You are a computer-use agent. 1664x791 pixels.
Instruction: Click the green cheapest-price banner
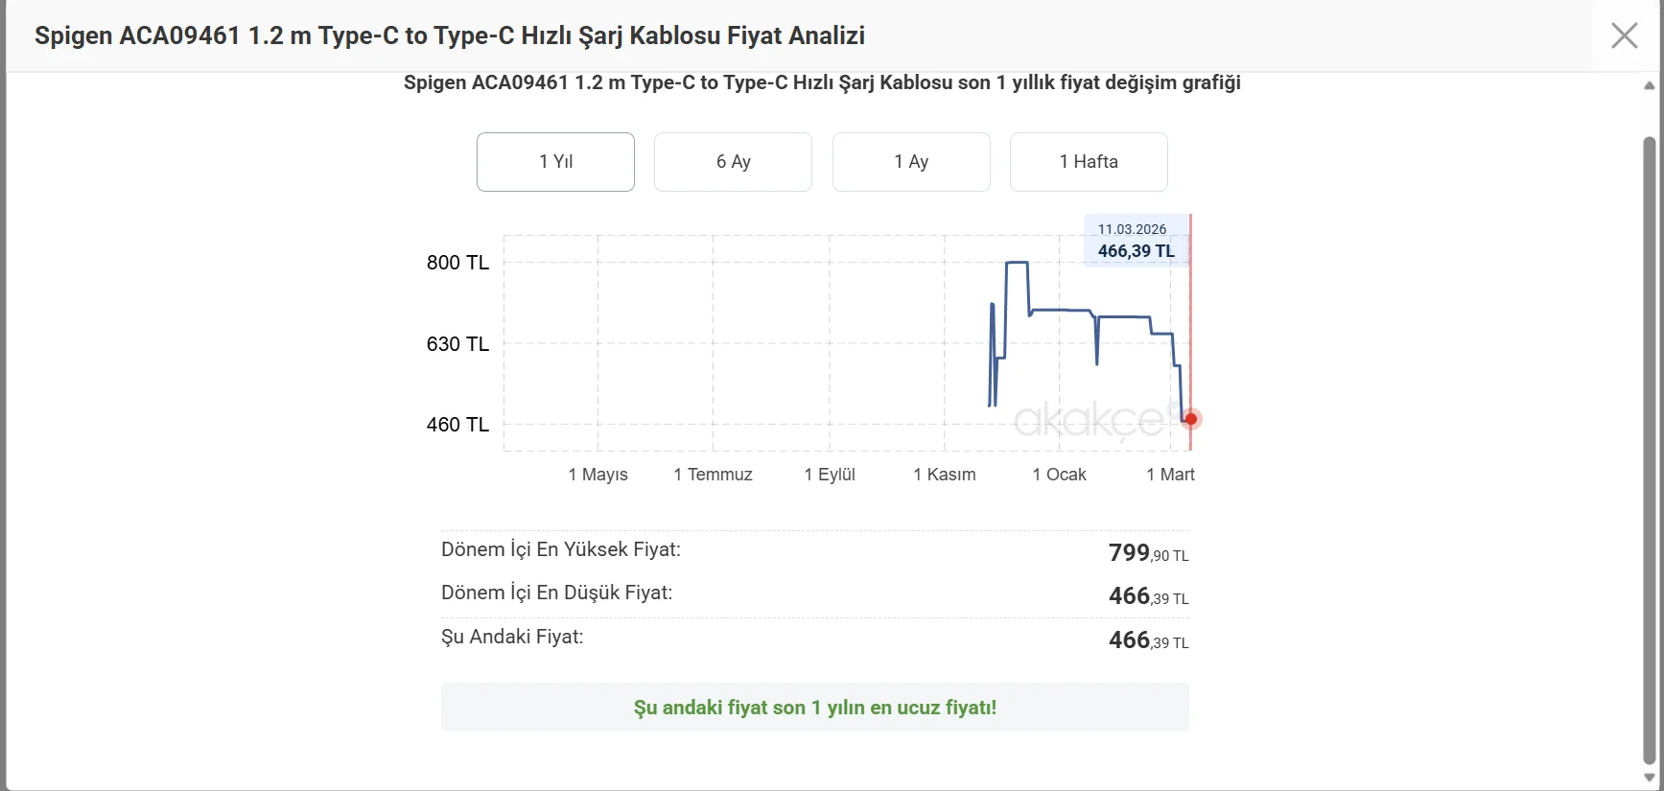(814, 708)
